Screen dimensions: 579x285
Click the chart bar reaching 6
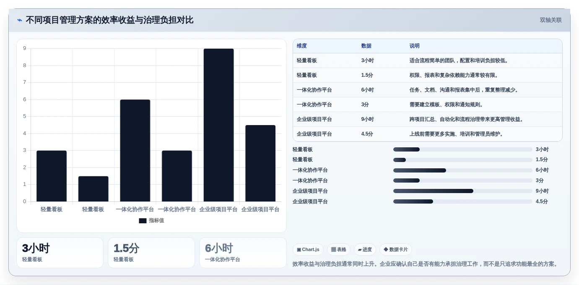135,151
